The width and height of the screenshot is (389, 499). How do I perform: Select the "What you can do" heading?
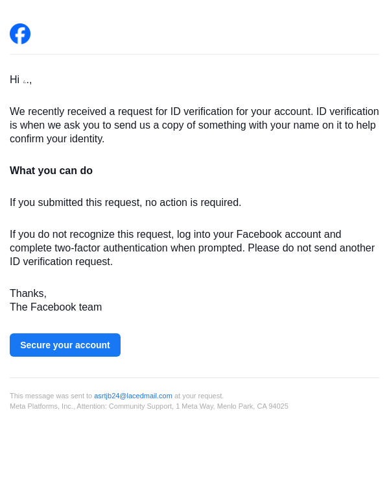pyautogui.click(x=51, y=171)
